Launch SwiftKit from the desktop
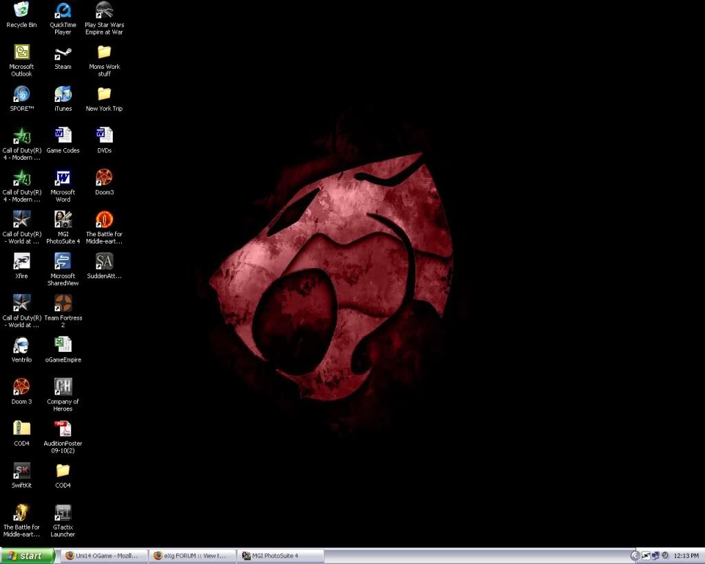Screen dimensions: 705x564 [21, 470]
